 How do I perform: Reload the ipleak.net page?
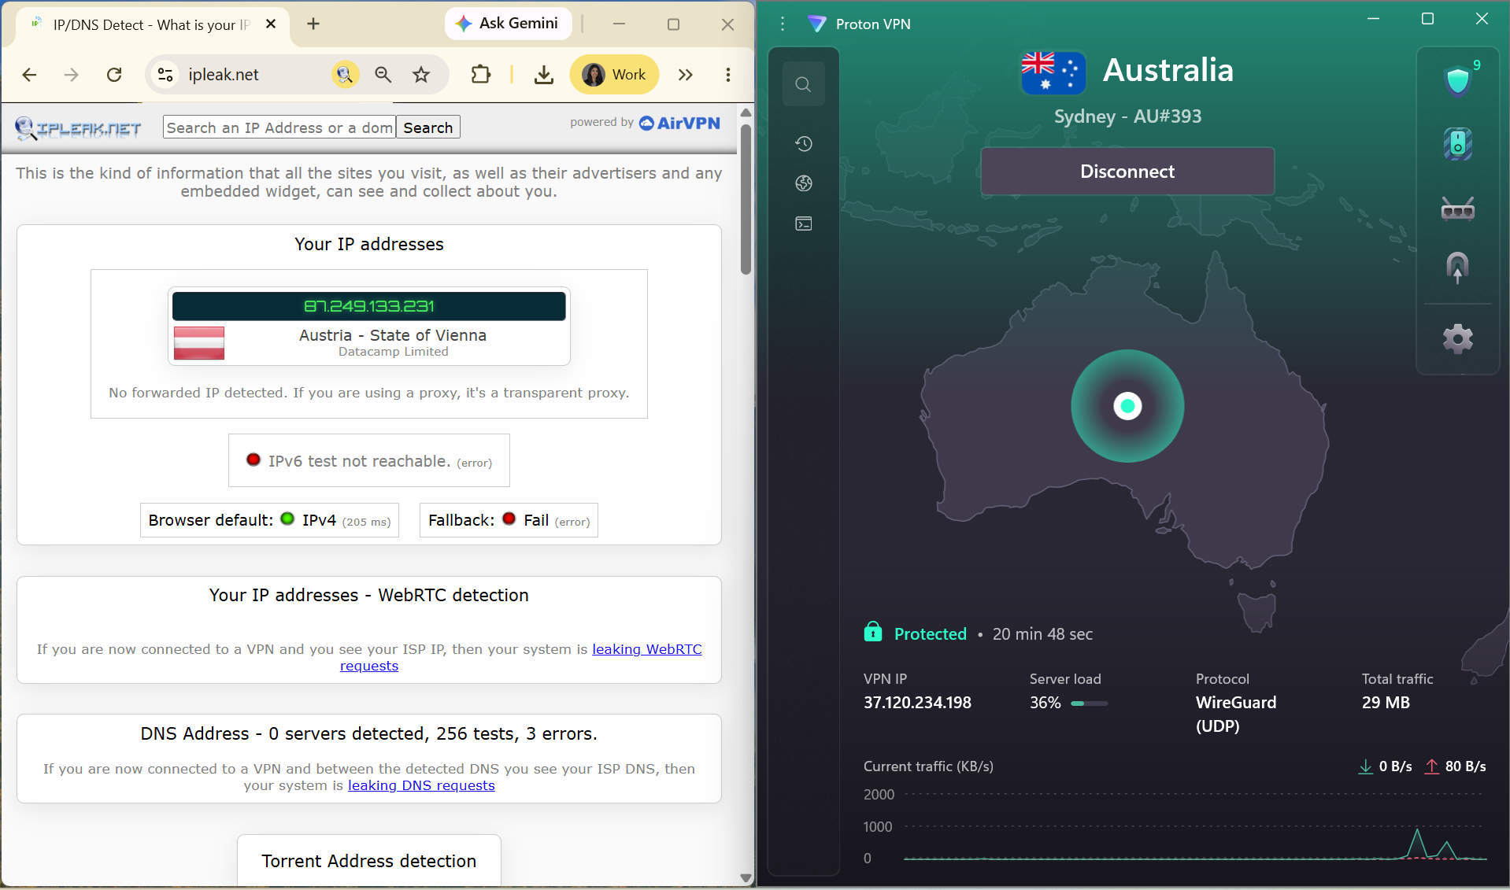tap(115, 75)
